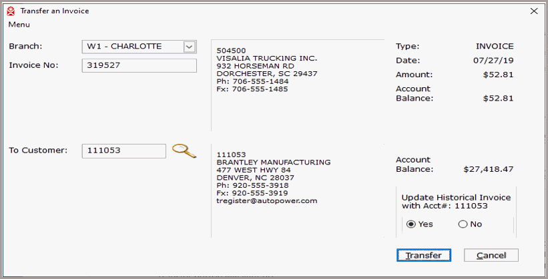Click the magnifying glass customer search icon
This screenshot has height=279, width=548.
click(184, 150)
